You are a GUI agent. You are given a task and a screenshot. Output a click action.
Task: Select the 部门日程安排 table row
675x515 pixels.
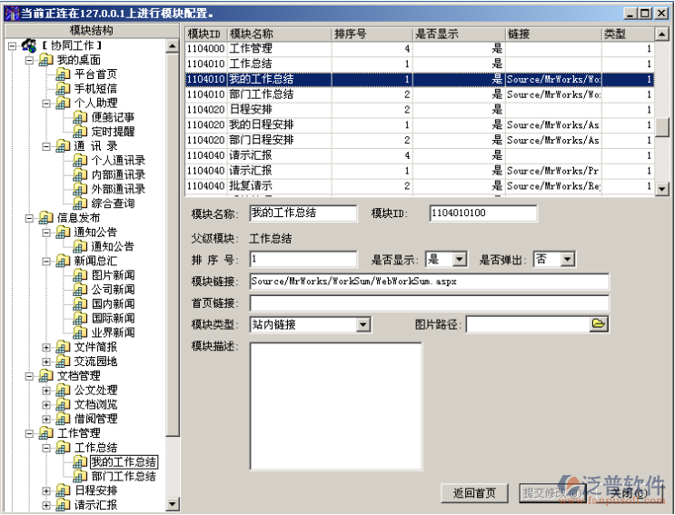420,140
